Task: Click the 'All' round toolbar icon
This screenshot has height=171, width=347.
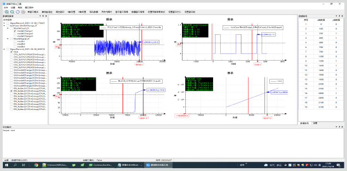Action: 23,12
